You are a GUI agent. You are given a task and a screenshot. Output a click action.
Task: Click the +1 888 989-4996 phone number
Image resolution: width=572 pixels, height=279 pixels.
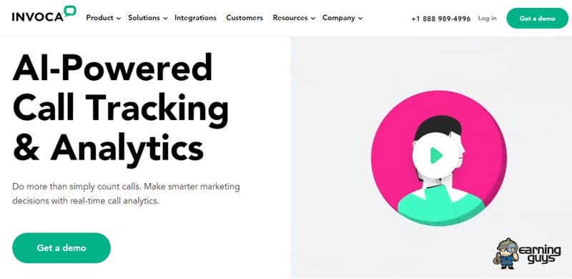pos(440,19)
